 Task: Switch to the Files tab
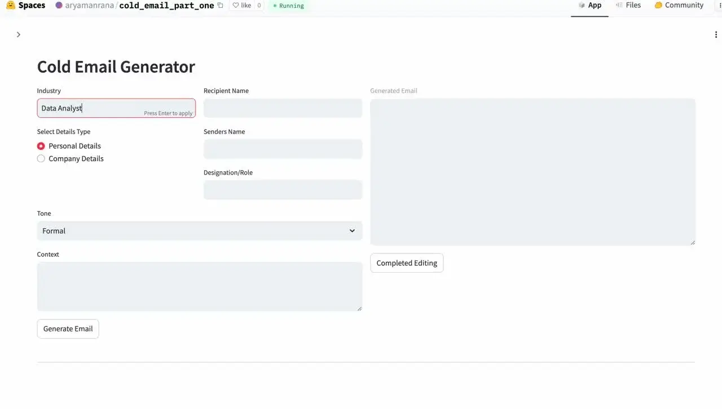tap(628, 5)
